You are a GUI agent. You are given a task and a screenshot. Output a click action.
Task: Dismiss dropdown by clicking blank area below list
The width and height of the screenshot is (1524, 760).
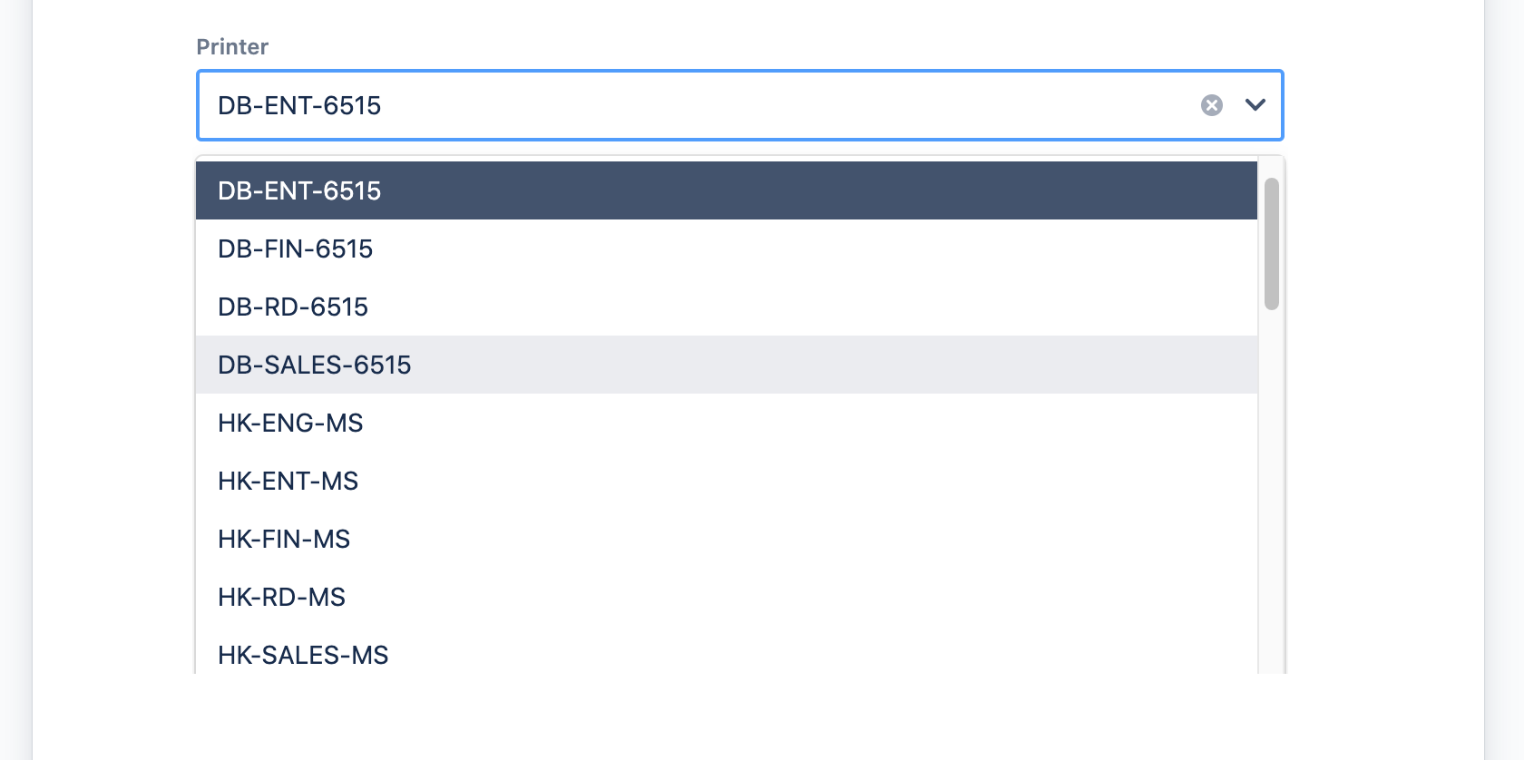click(x=726, y=716)
